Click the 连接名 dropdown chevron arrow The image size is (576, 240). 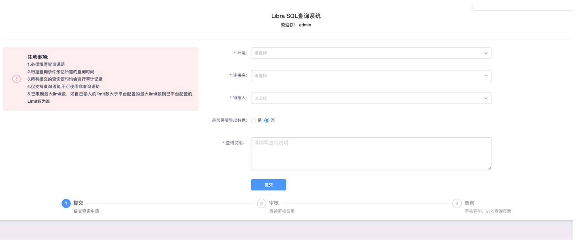pos(486,76)
